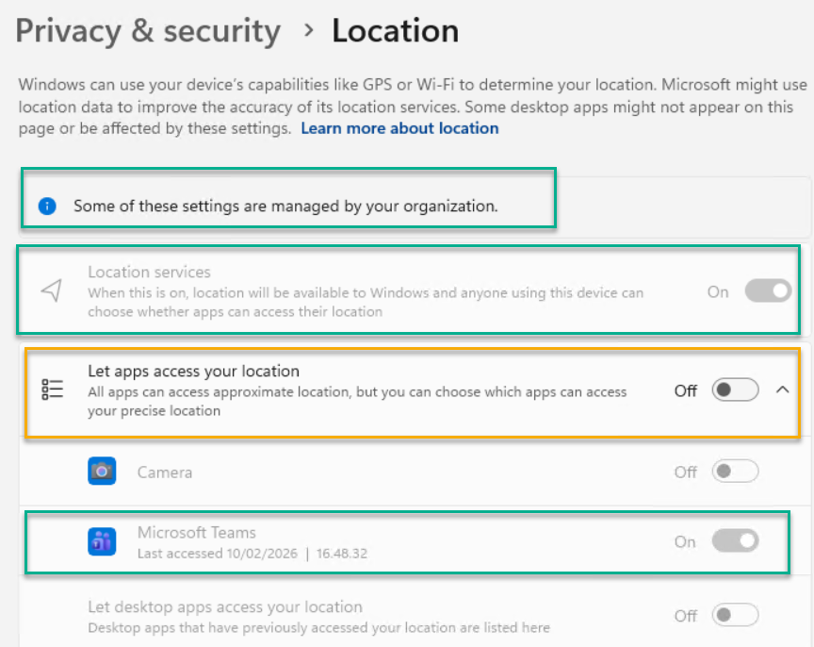Click the Camera app icon
The height and width of the screenshot is (647, 814).
point(102,471)
